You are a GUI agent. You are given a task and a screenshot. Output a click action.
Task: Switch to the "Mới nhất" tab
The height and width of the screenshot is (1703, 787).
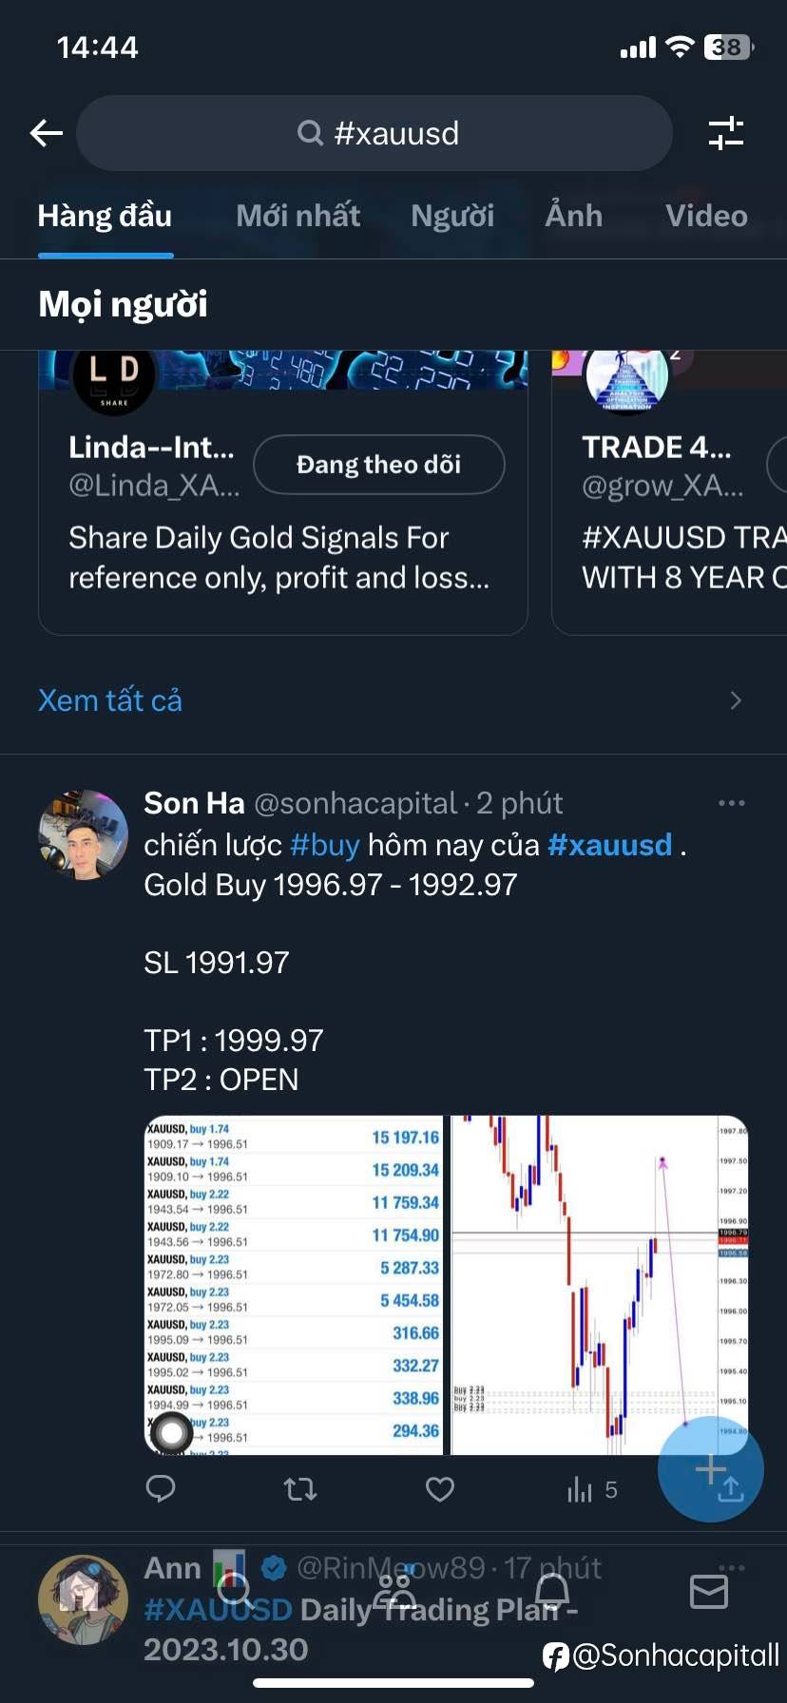tap(298, 216)
